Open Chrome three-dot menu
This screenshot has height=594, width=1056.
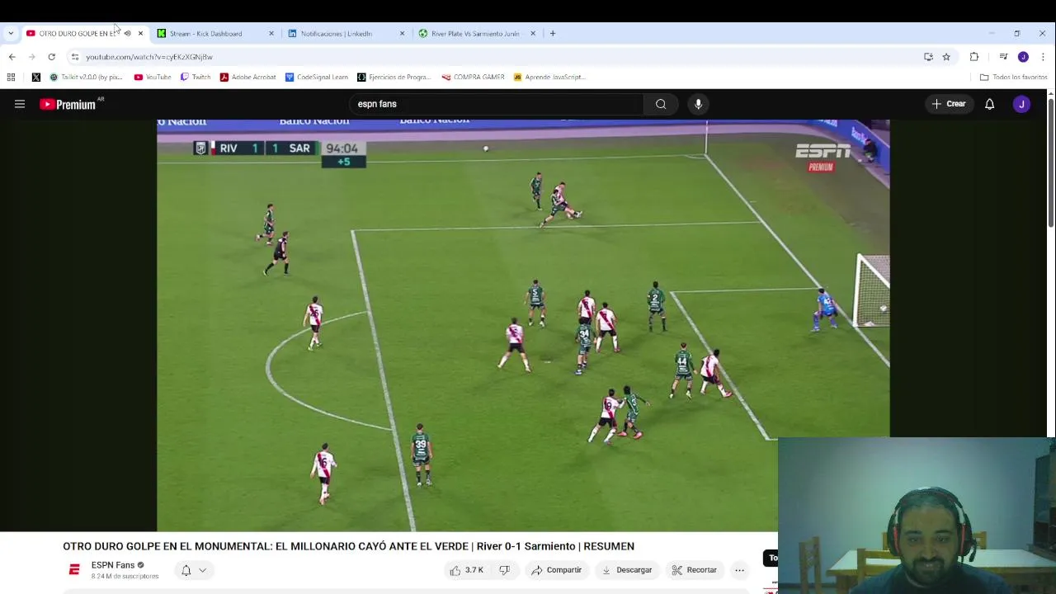click(1043, 57)
